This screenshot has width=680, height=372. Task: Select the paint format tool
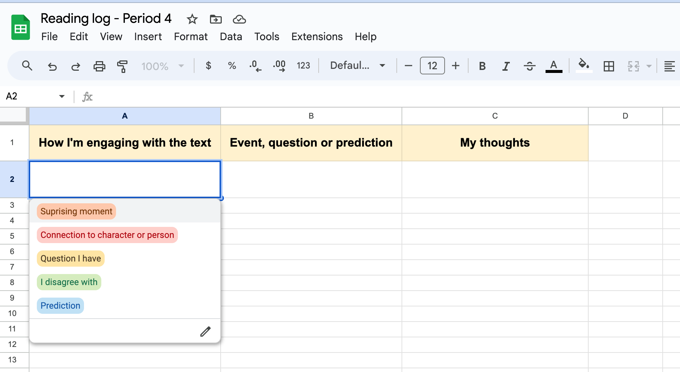[x=122, y=66]
